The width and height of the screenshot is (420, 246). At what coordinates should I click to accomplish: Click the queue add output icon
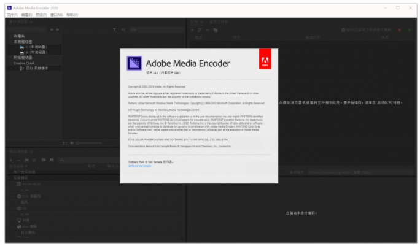200,30
